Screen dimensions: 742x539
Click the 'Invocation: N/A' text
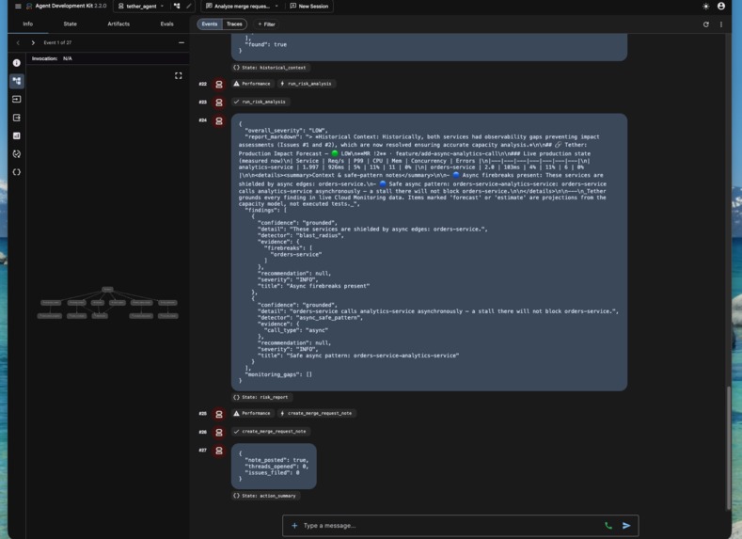click(52, 58)
